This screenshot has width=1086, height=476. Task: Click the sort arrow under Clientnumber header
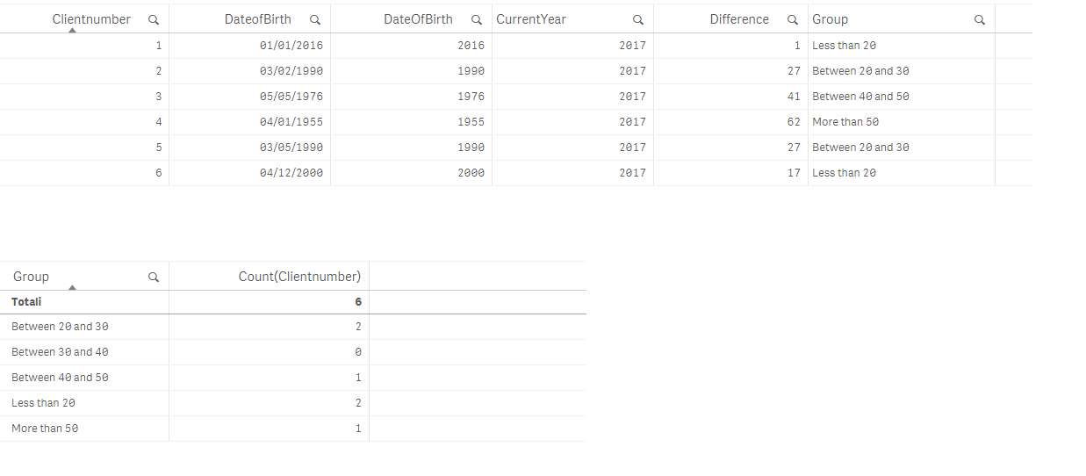[x=72, y=31]
